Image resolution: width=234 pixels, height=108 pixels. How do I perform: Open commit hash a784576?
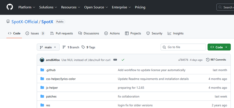[x=183, y=60]
